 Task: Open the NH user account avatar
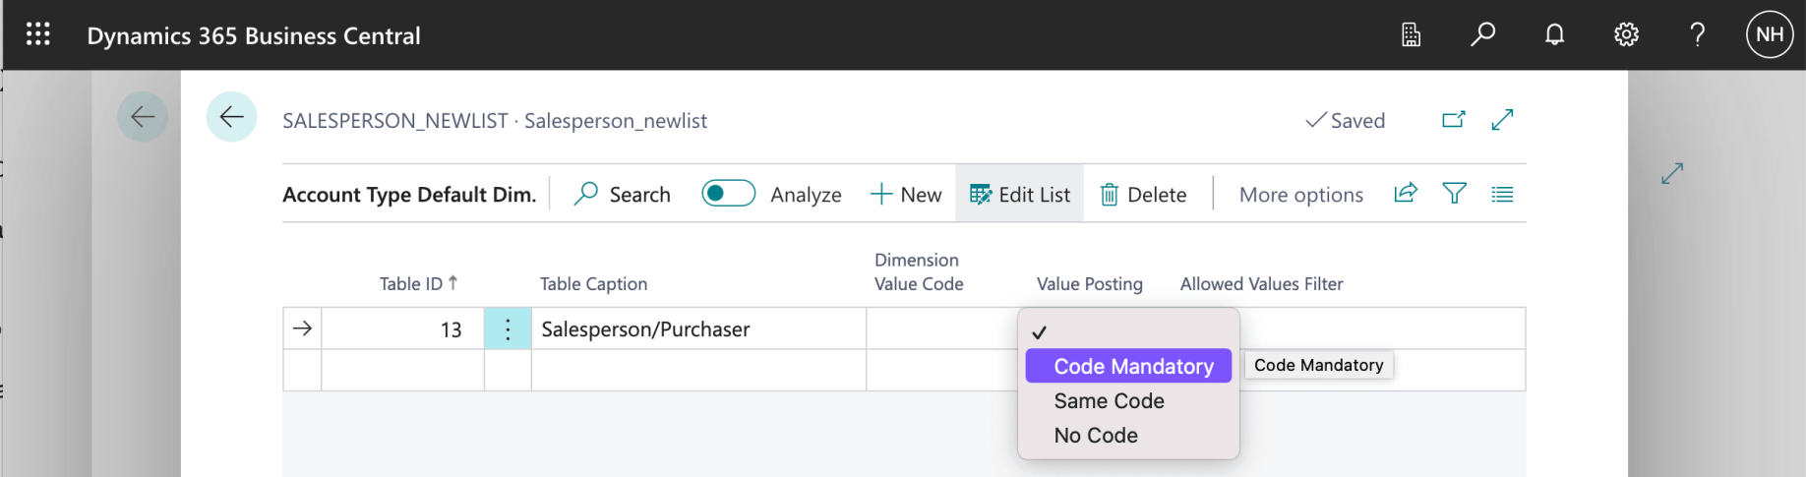tap(1769, 35)
